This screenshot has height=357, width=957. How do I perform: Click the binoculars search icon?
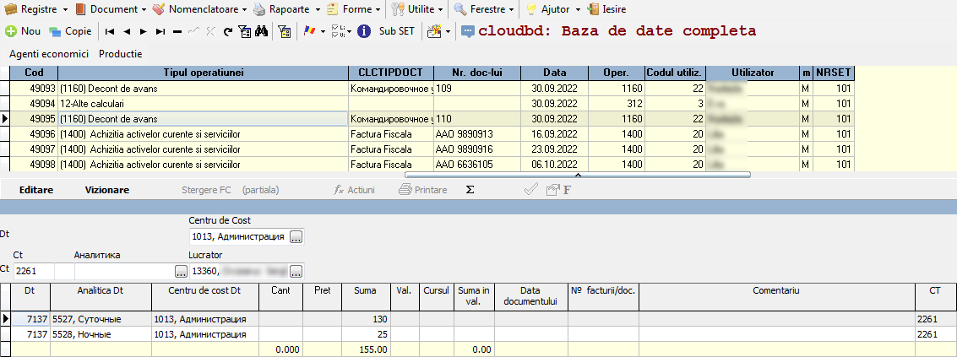(x=261, y=31)
